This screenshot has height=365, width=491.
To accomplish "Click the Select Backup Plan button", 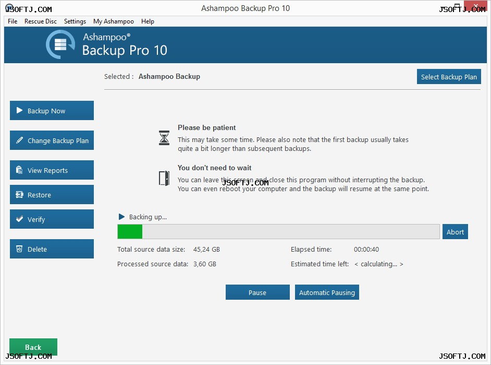I will point(449,77).
